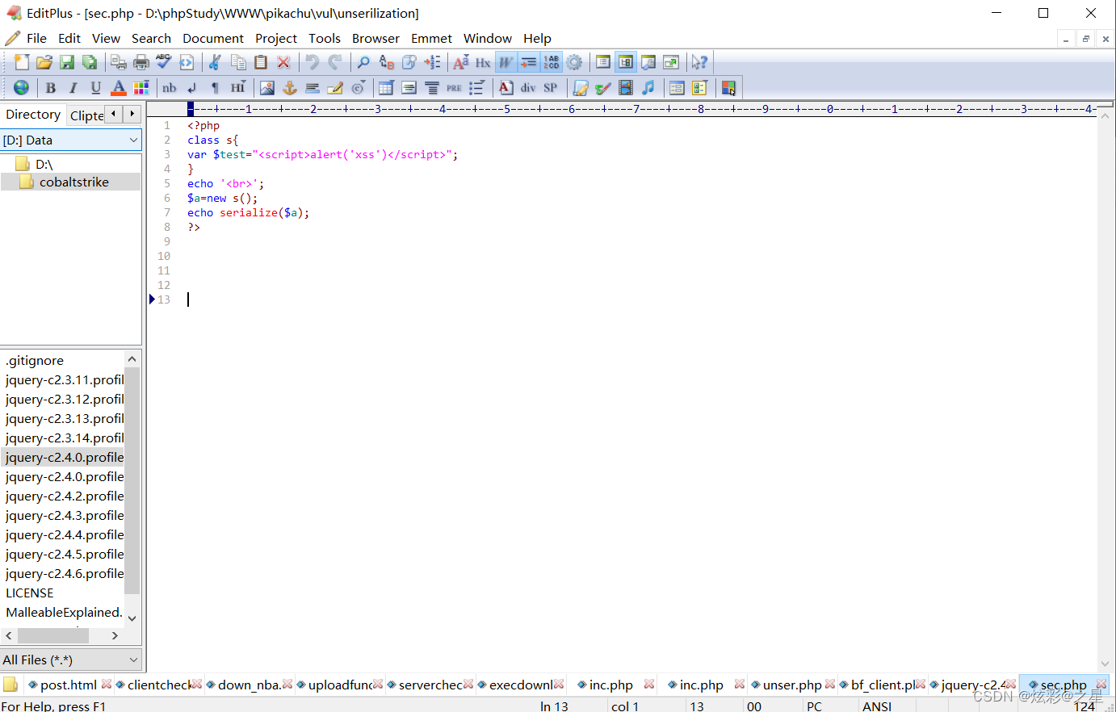
Task: Cut selection with scissors icon
Action: 216,62
